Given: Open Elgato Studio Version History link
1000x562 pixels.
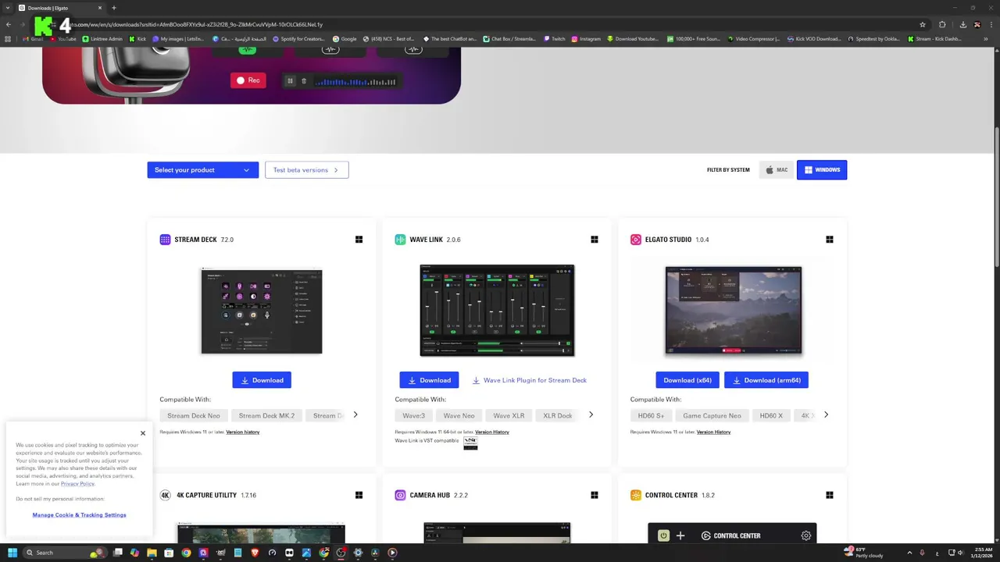Looking at the screenshot, I should 714,432.
